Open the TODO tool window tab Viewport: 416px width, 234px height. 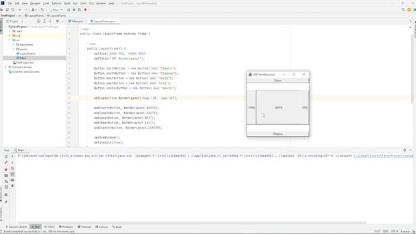(x=49, y=227)
